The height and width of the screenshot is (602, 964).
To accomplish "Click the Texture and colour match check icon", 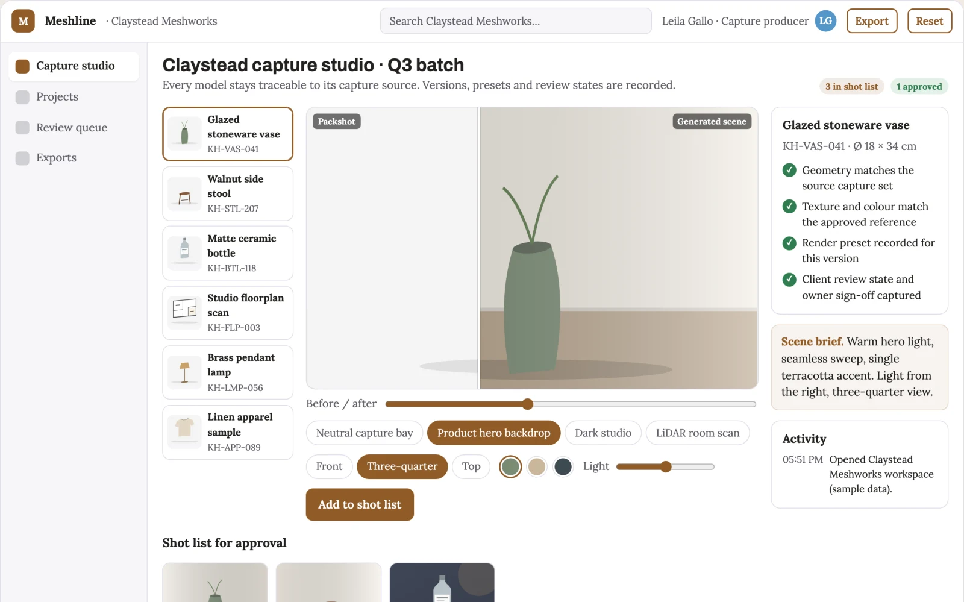I will [789, 207].
